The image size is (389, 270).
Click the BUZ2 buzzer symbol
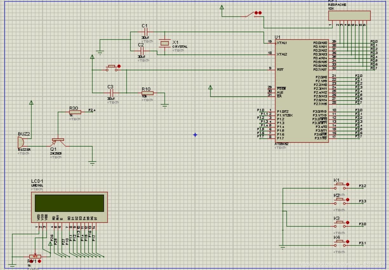tap(21, 142)
